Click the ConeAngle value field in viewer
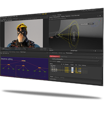The width and height of the screenshot is (112, 115). click(91, 24)
